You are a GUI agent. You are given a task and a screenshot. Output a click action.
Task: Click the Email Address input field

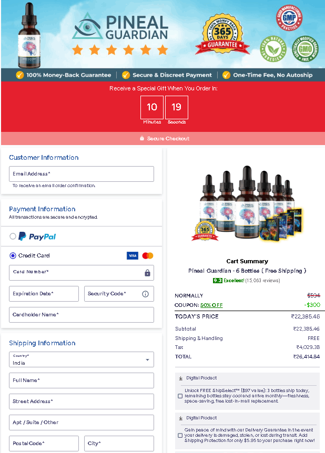[x=82, y=174]
